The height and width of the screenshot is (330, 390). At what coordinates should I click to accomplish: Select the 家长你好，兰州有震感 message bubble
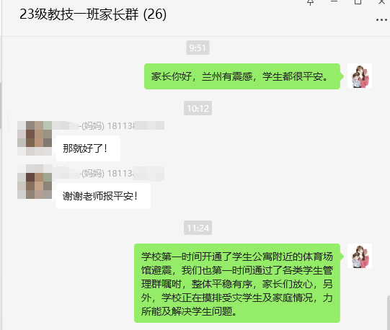click(x=242, y=76)
